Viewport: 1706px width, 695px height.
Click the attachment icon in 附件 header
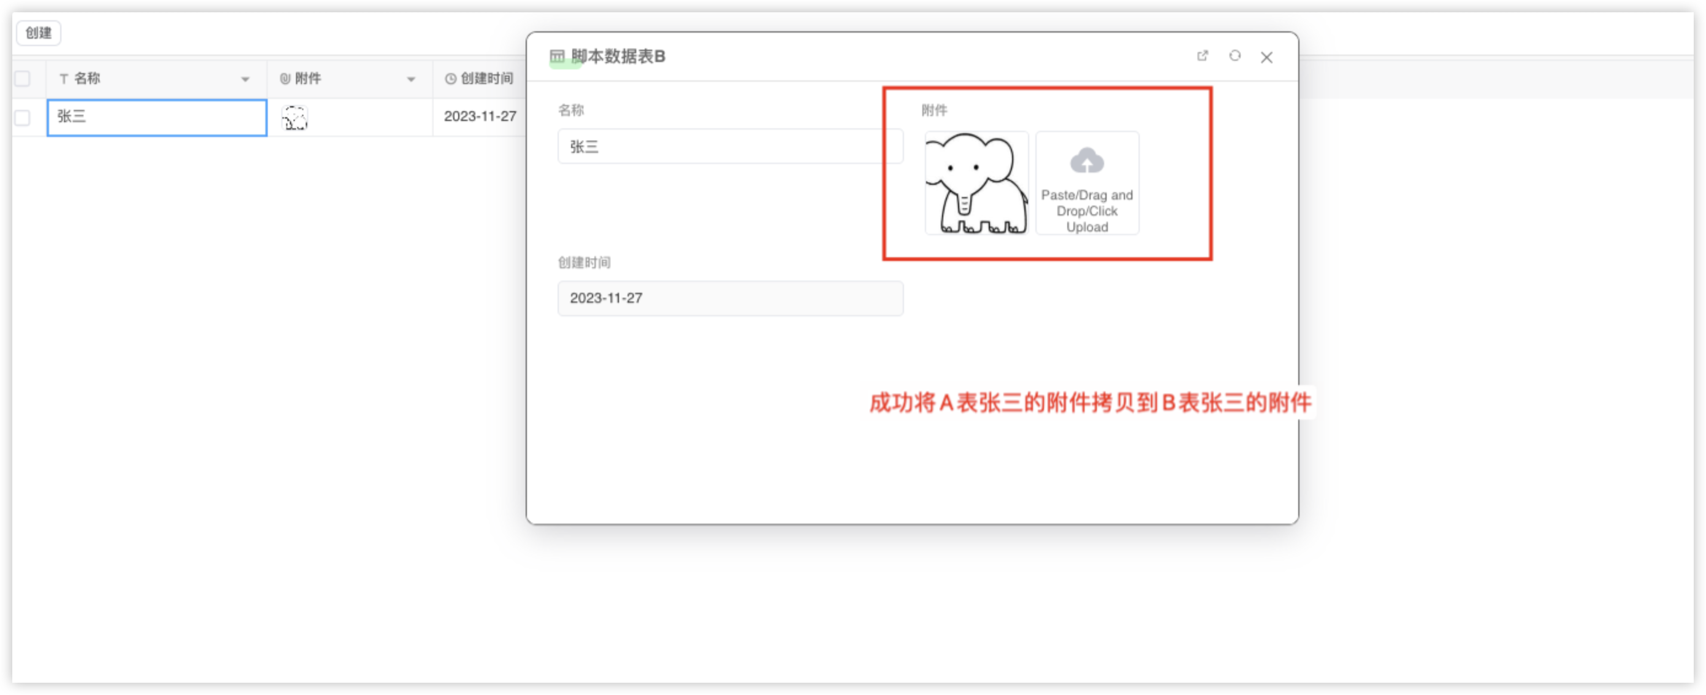285,79
